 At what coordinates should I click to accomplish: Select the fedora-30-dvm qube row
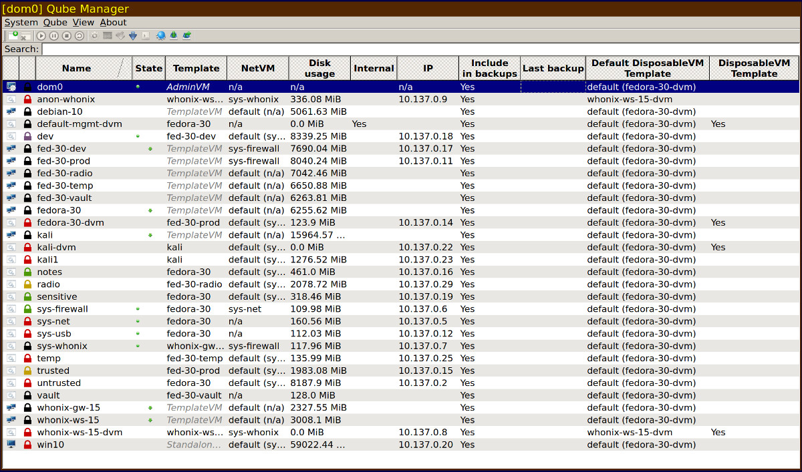(x=401, y=222)
